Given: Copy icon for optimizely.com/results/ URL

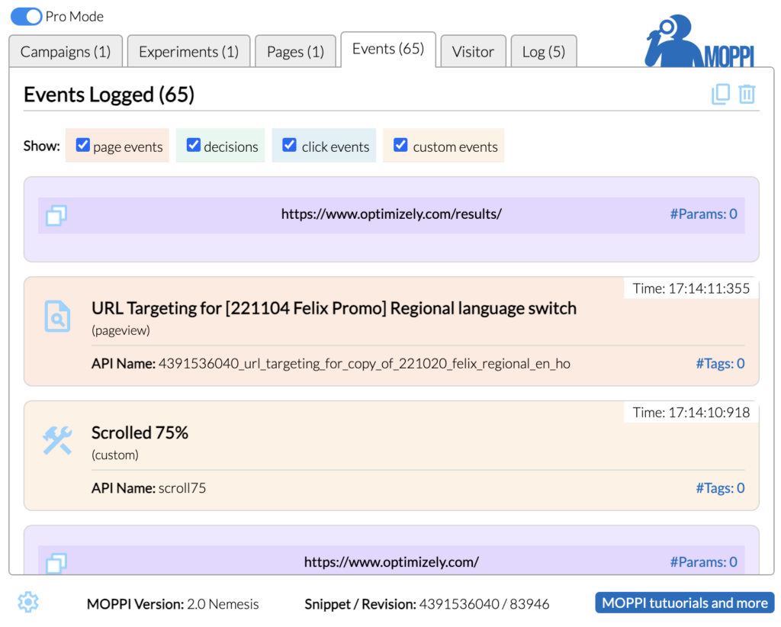Looking at the screenshot, I should pyautogui.click(x=56, y=216).
